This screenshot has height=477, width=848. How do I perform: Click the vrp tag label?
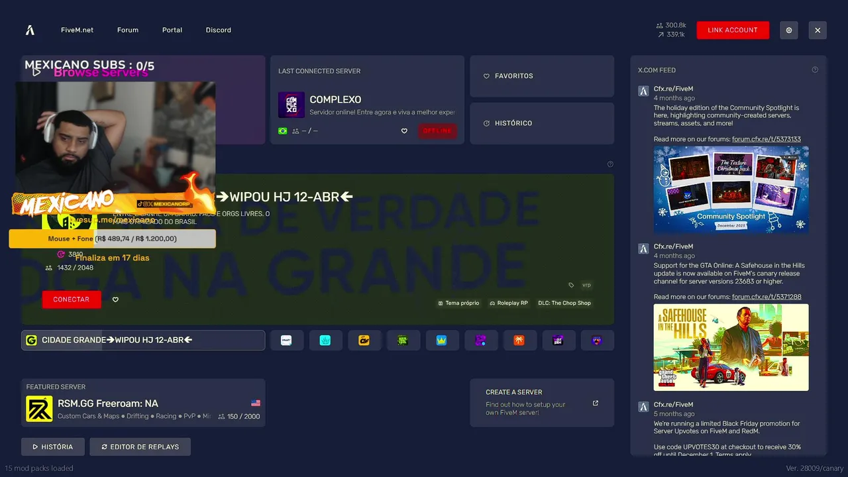(x=586, y=285)
